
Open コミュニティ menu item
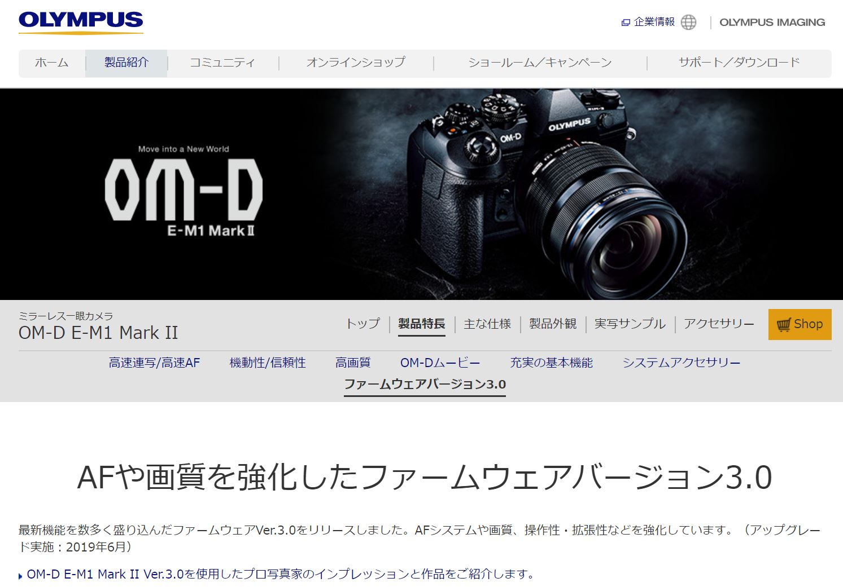coord(222,63)
